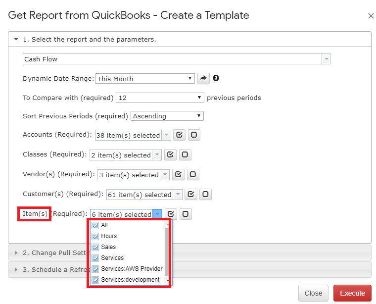Collapse section 1 Select the report
The image size is (376, 304).
(x=16, y=39)
